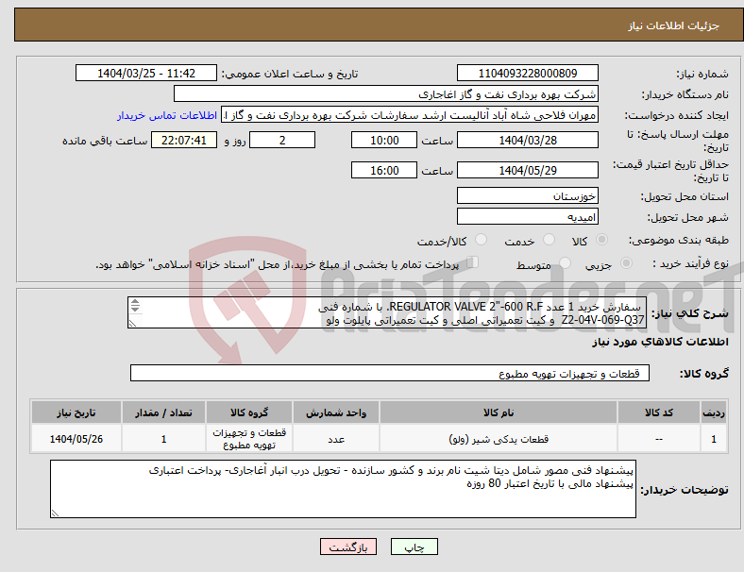The width and height of the screenshot is (744, 572).
Task: Click the اطلاعات کالاهای مورد نیاز section heading
Action: point(660,342)
